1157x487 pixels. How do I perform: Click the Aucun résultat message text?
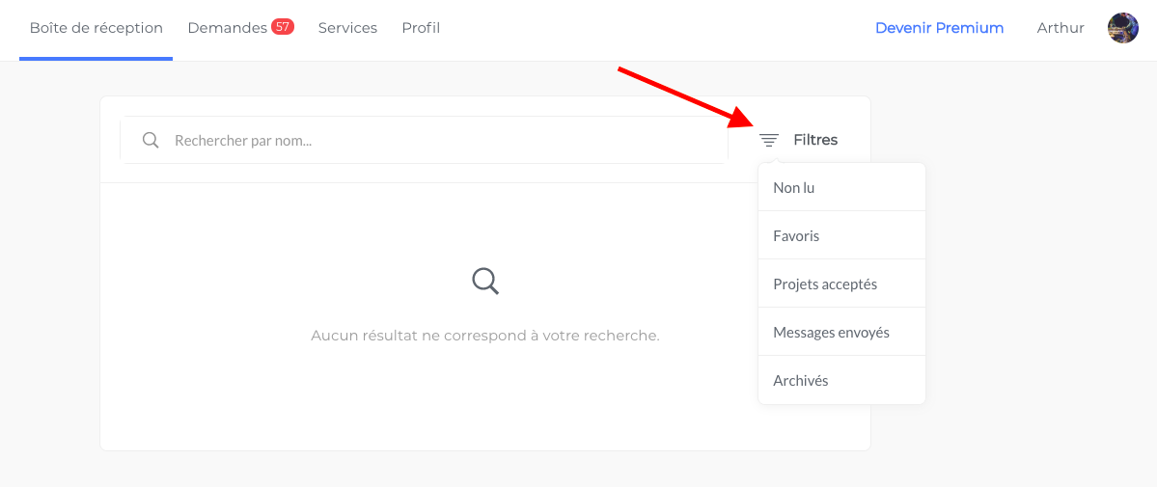coord(484,335)
